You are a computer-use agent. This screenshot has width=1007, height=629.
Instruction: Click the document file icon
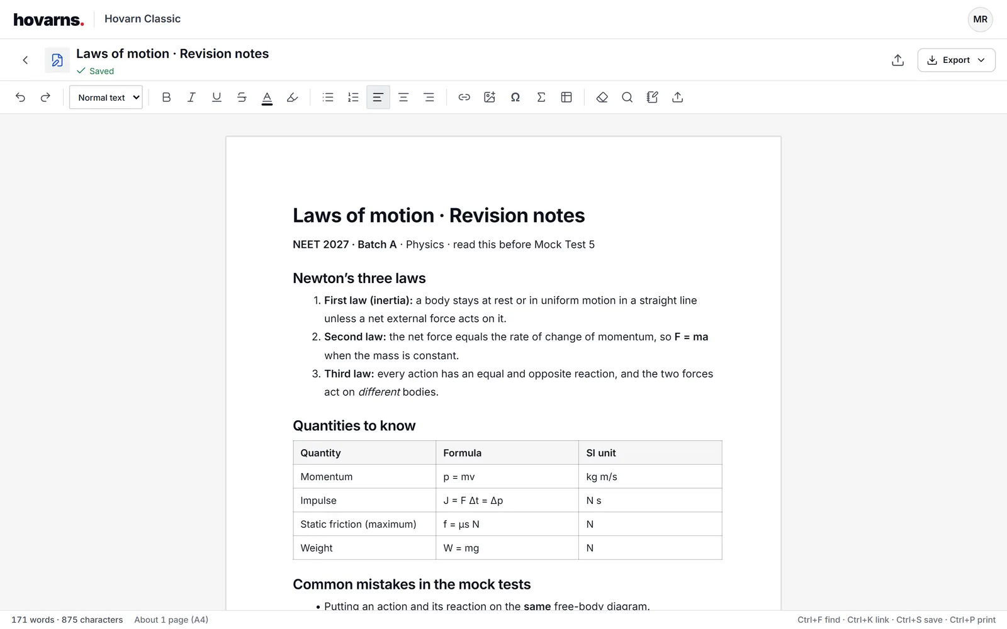(x=57, y=60)
